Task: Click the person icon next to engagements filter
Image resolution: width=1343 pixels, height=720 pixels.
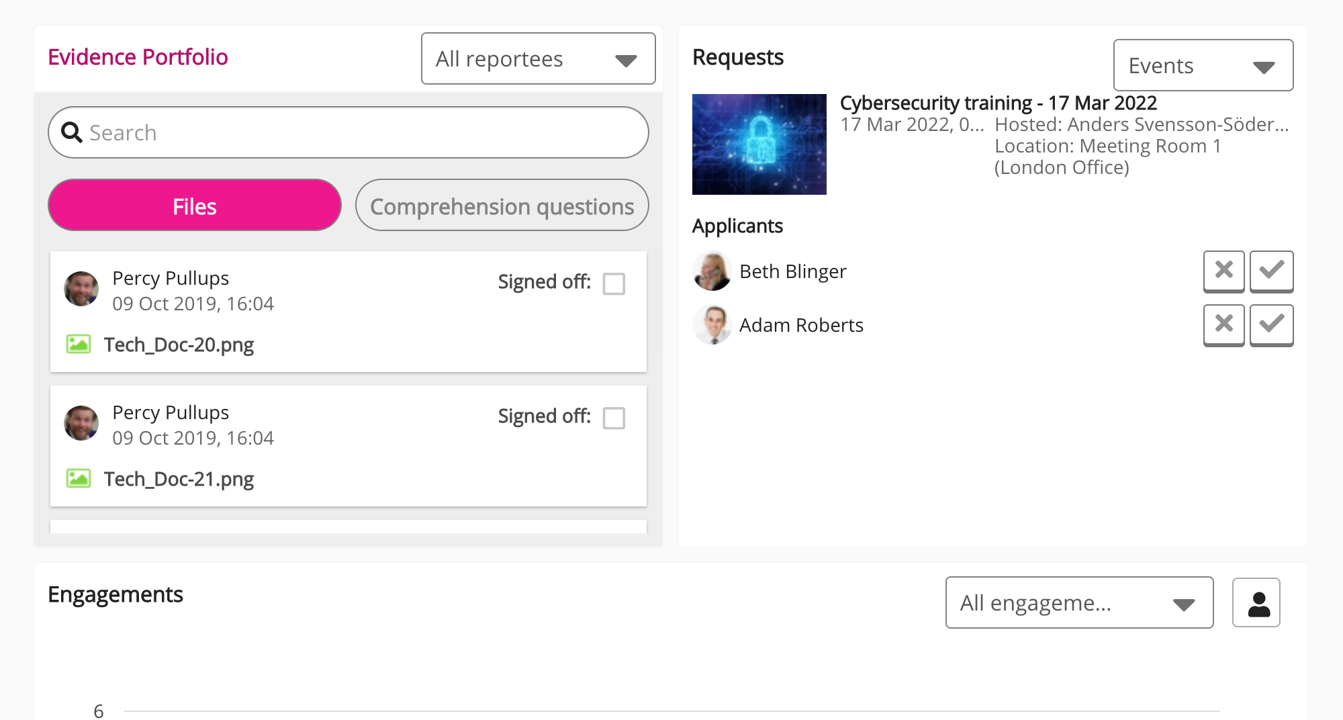Action: [1256, 602]
